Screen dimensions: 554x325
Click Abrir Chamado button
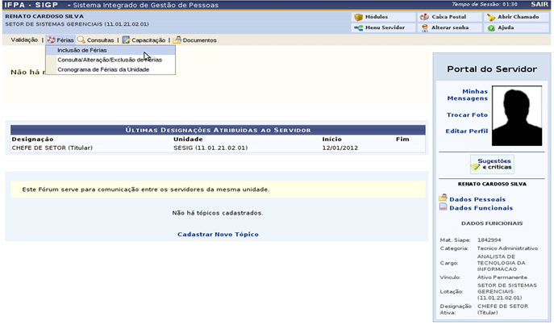click(516, 17)
